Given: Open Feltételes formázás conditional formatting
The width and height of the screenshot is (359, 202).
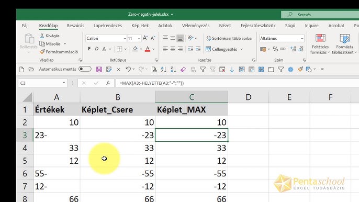Looking at the screenshot, I should point(320,44).
